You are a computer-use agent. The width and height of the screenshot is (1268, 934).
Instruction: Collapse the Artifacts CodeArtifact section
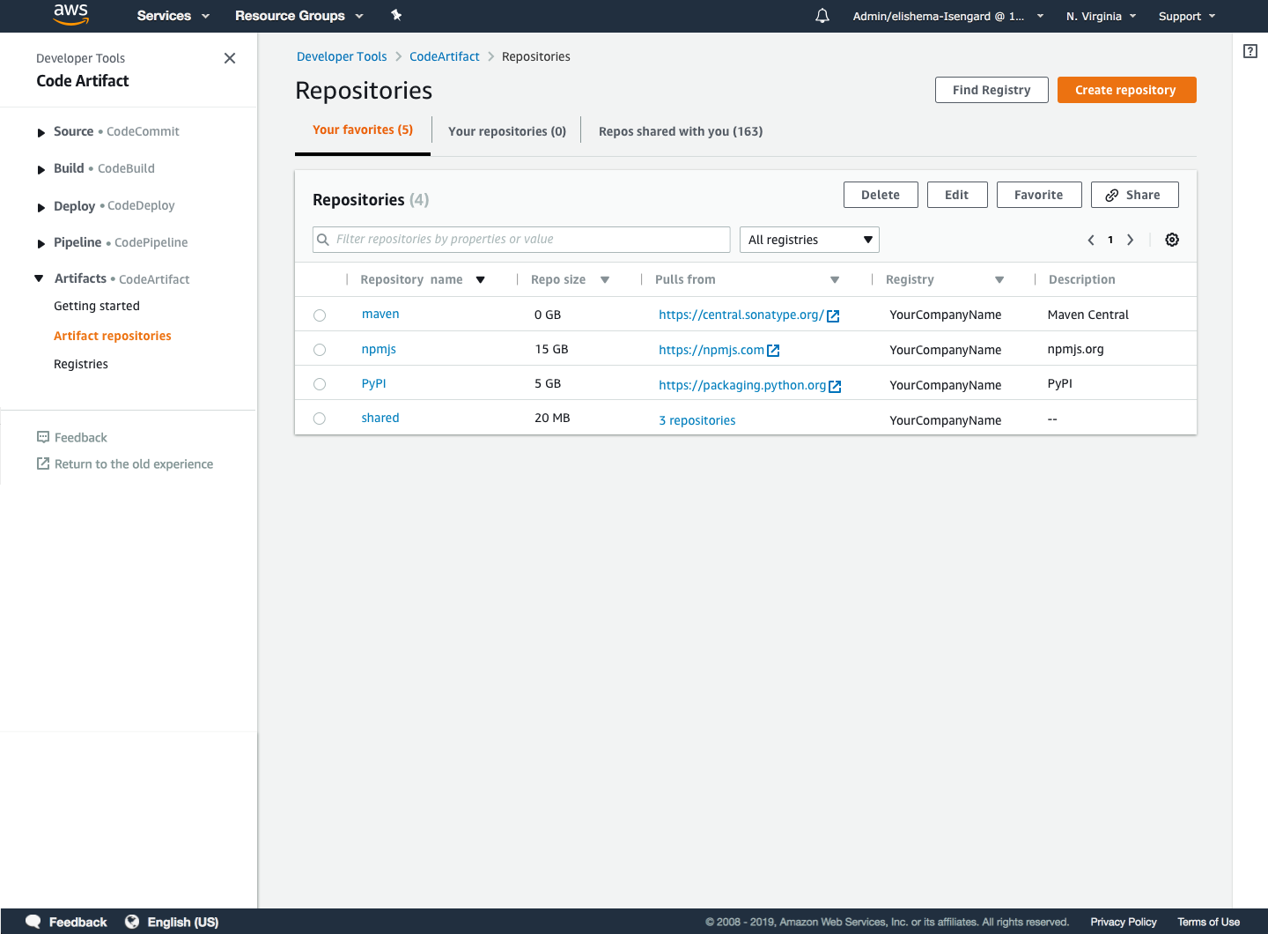point(39,278)
